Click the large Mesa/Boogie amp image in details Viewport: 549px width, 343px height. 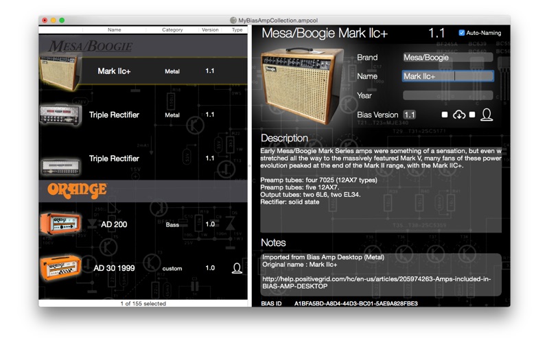click(x=303, y=86)
